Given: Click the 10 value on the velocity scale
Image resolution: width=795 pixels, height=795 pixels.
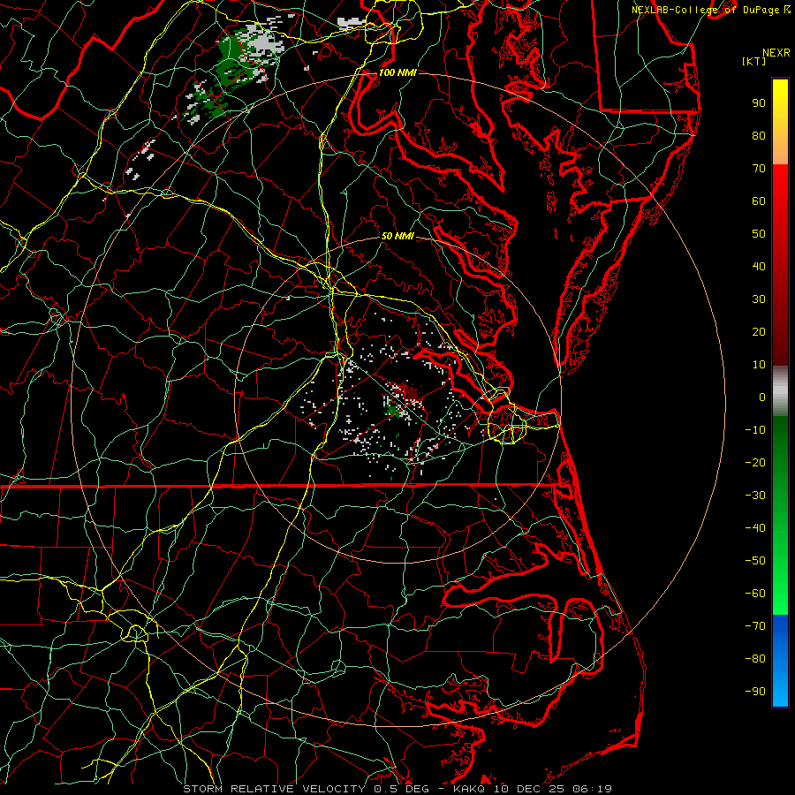Looking at the screenshot, I should point(759,365).
